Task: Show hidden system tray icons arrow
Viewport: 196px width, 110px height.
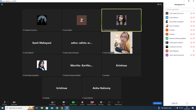Action: click(175, 108)
